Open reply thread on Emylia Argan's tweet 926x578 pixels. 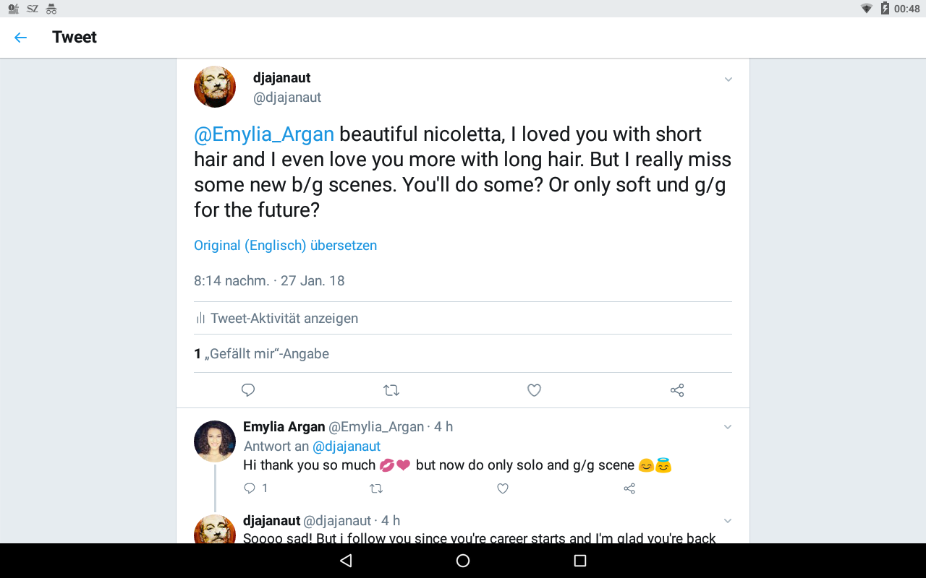250,488
